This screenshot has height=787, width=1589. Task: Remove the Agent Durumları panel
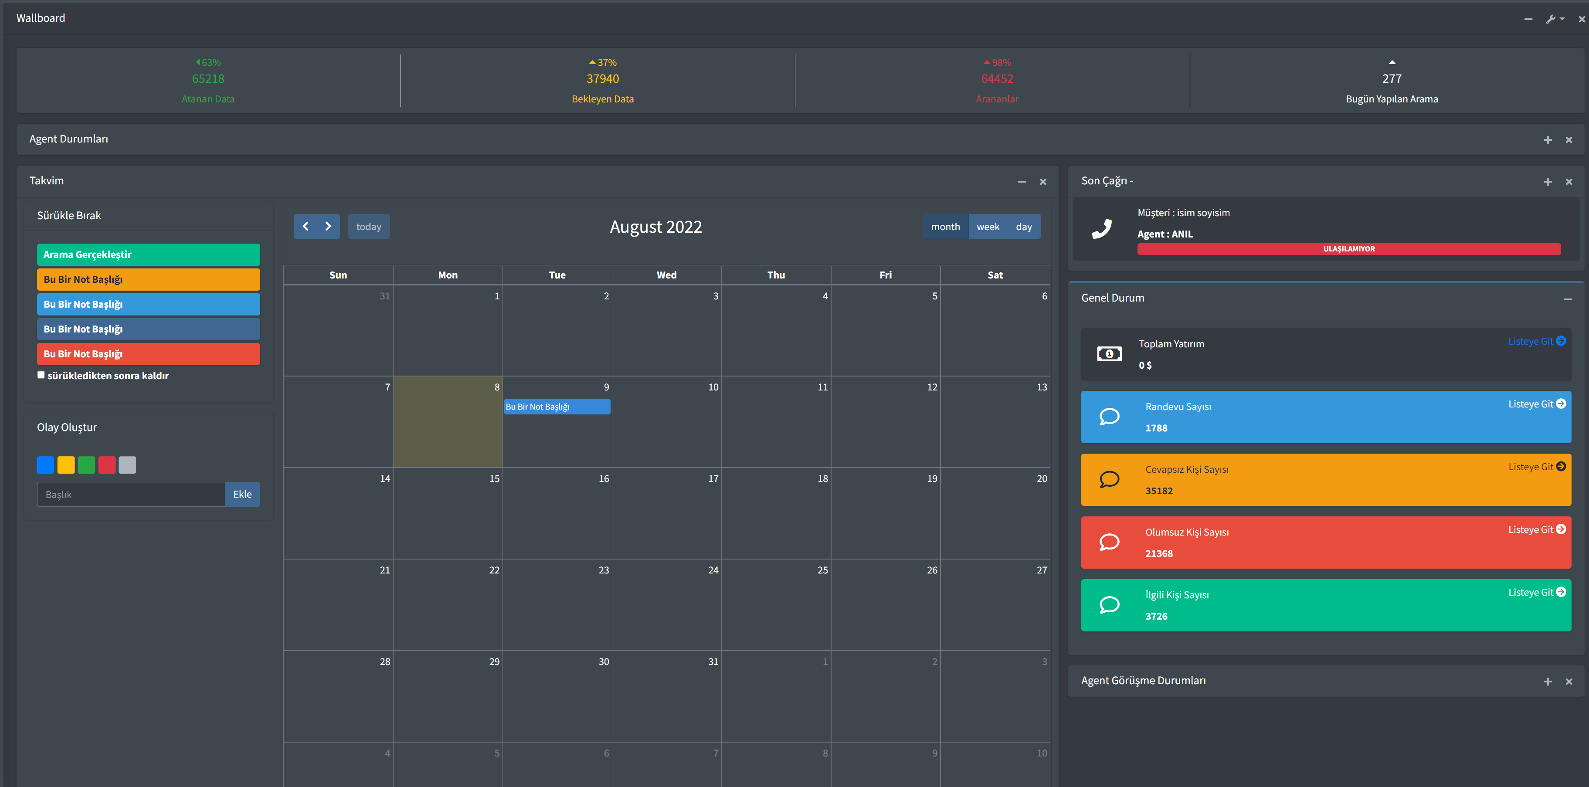pos(1569,140)
